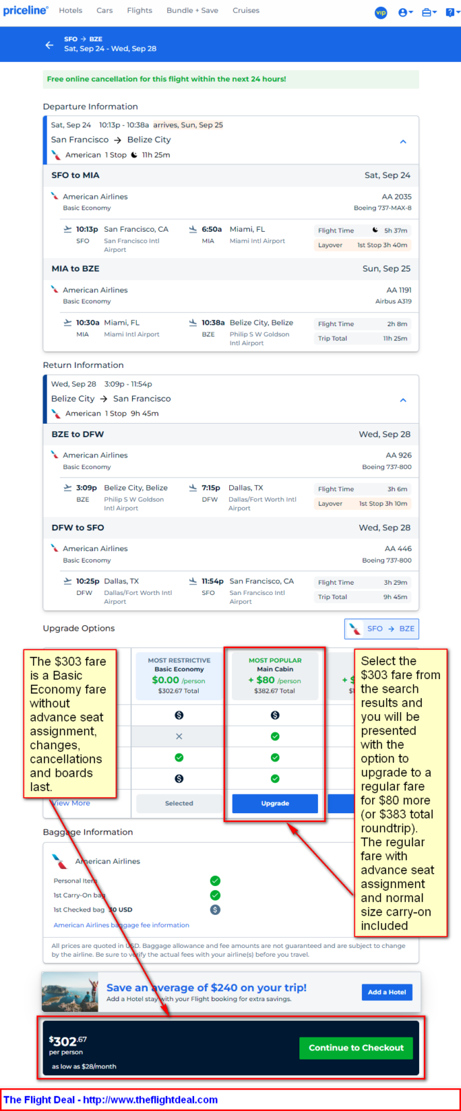Screen dimensions: 461x1111
Task: Click American Airlines logo on BZE to DFW
Action: click(55, 455)
